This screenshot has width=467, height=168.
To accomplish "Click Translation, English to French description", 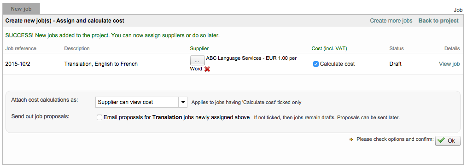I will 101,64.
